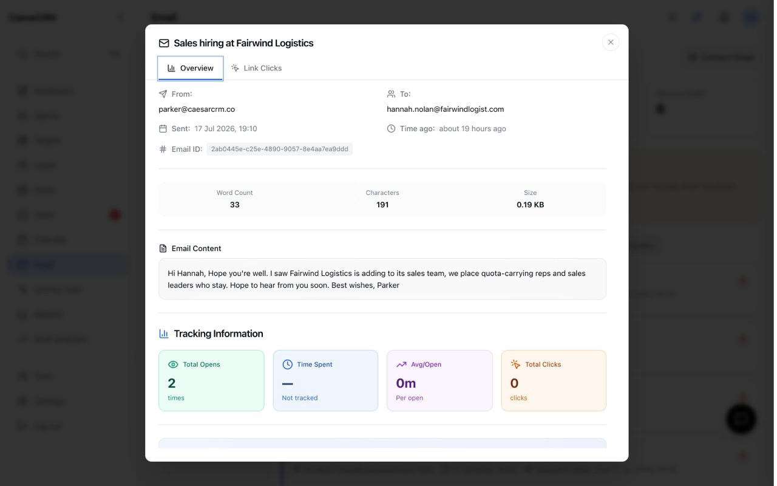Click the 'Per open' caption
The width and height of the screenshot is (777, 486).
[x=410, y=398]
